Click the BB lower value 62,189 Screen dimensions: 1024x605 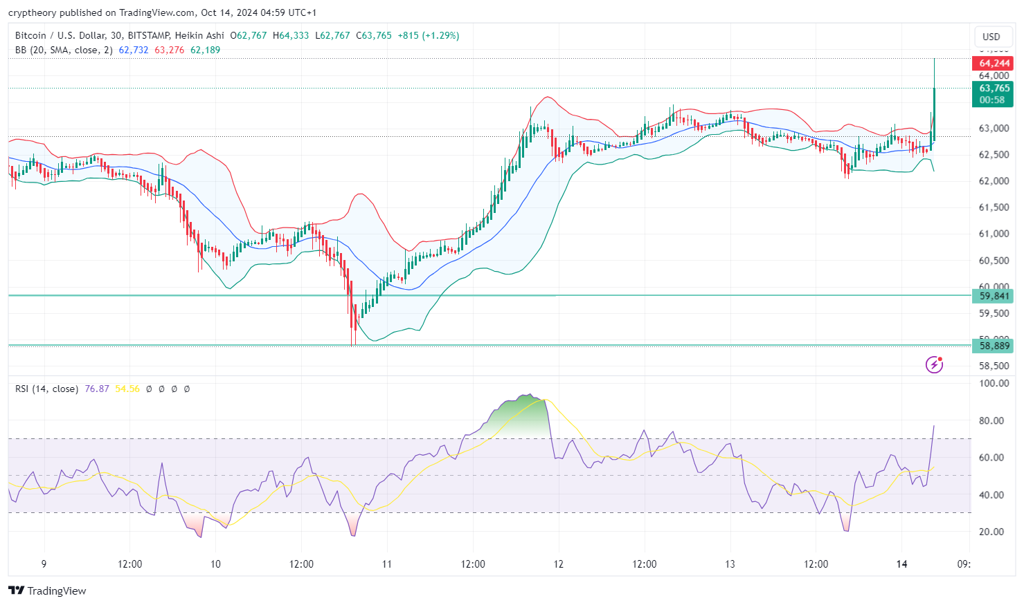206,50
